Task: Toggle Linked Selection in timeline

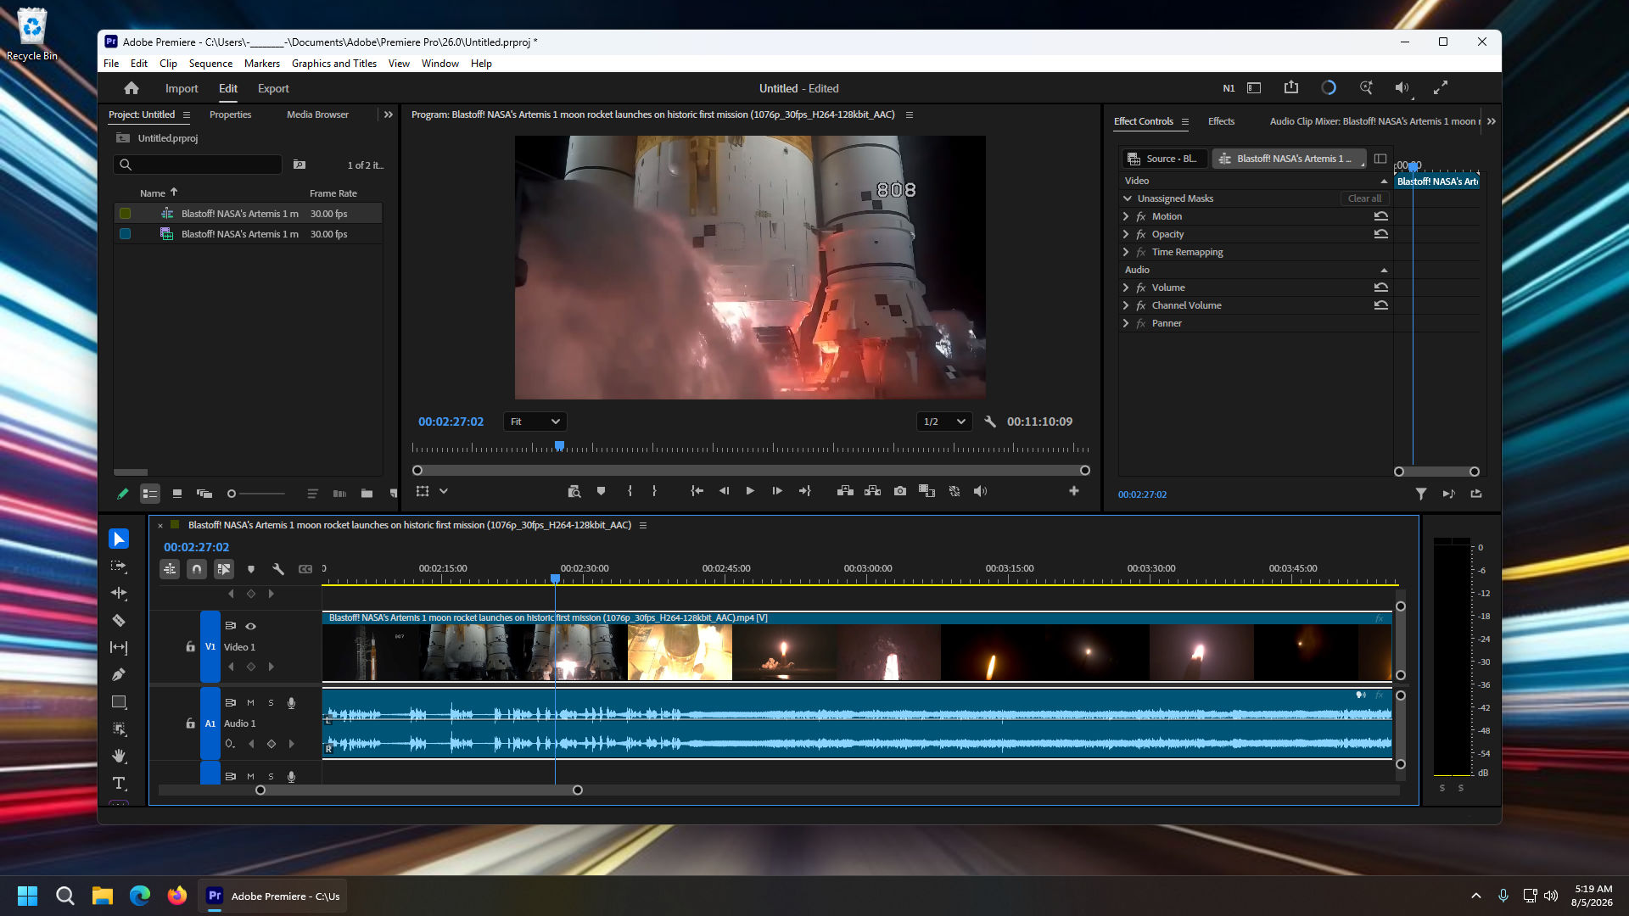Action: click(x=224, y=569)
